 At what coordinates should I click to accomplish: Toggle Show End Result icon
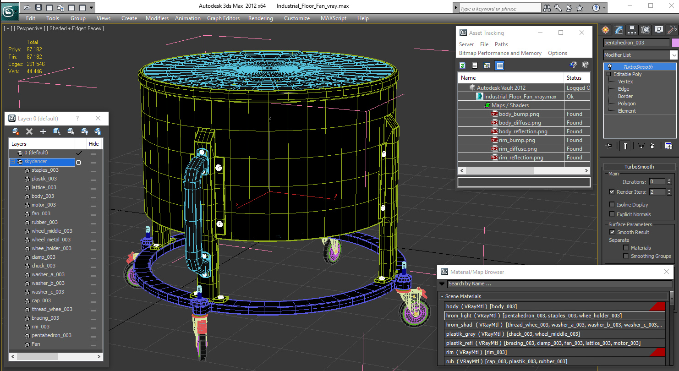coord(625,146)
